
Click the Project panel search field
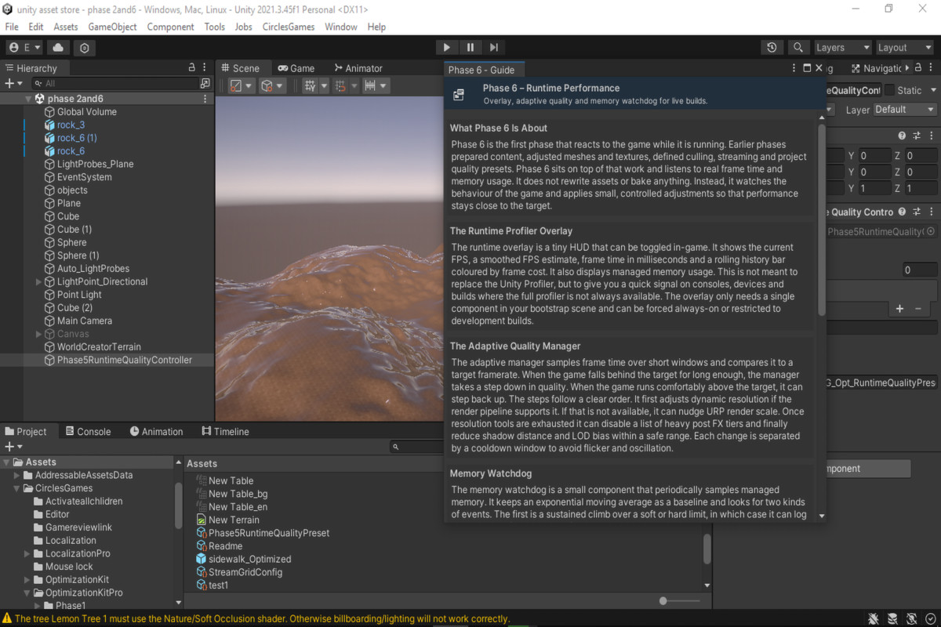click(418, 447)
